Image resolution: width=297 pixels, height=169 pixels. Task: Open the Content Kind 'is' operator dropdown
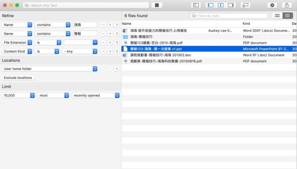47,51
